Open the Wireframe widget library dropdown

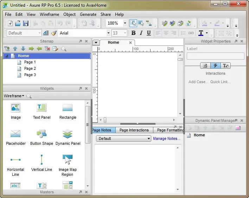click(x=14, y=96)
